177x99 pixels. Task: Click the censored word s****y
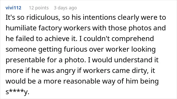click(x=17, y=92)
